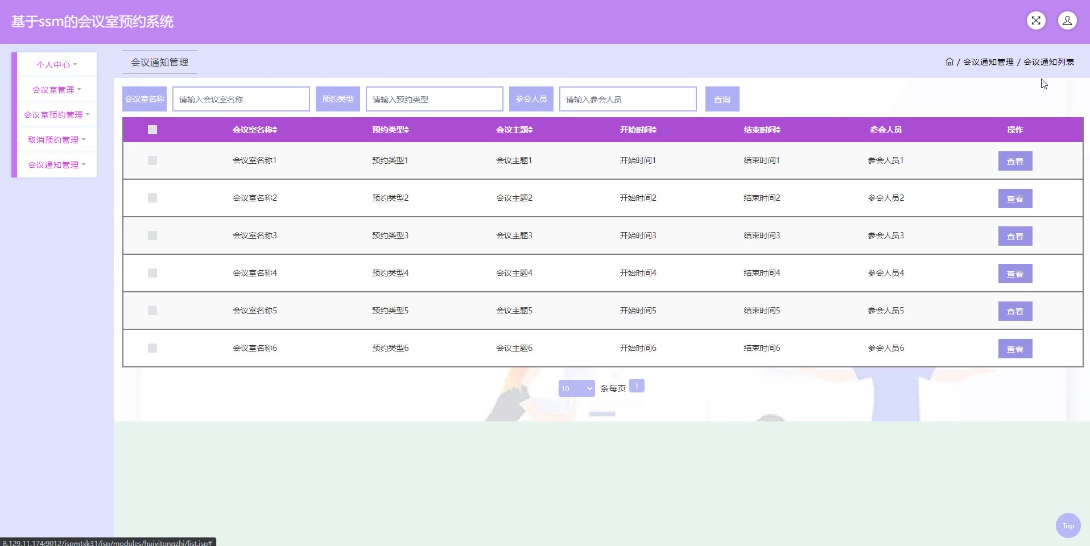Select the 参会人员5 cell
Image resolution: width=1090 pixels, height=546 pixels.
pyautogui.click(x=886, y=311)
